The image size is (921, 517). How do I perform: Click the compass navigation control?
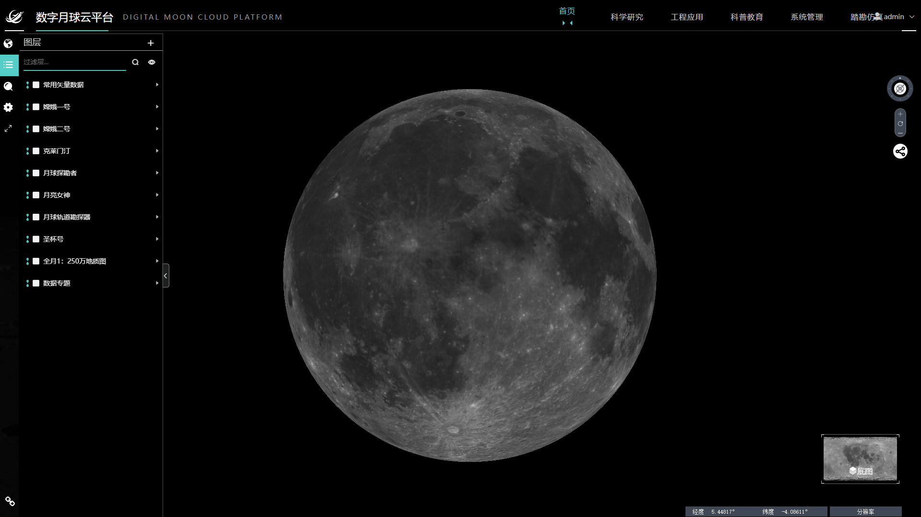pos(900,89)
